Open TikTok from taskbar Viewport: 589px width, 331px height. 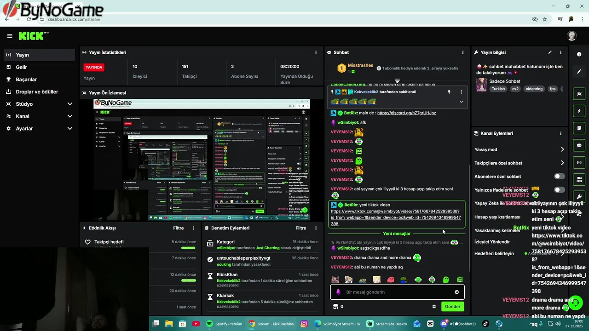[x=485, y=324]
